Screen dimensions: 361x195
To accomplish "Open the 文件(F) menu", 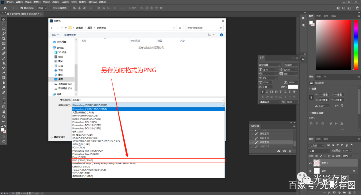I will (10, 2).
